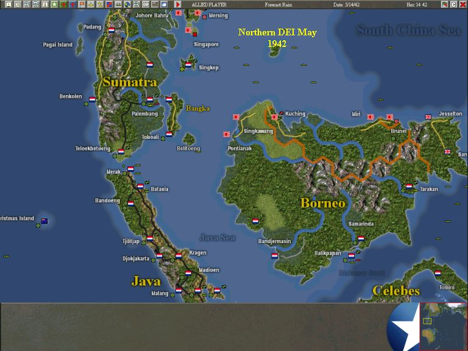Image resolution: width=468 pixels, height=351 pixels.
Task: Select the Dutch flag at Bandoeng
Action: (131, 204)
